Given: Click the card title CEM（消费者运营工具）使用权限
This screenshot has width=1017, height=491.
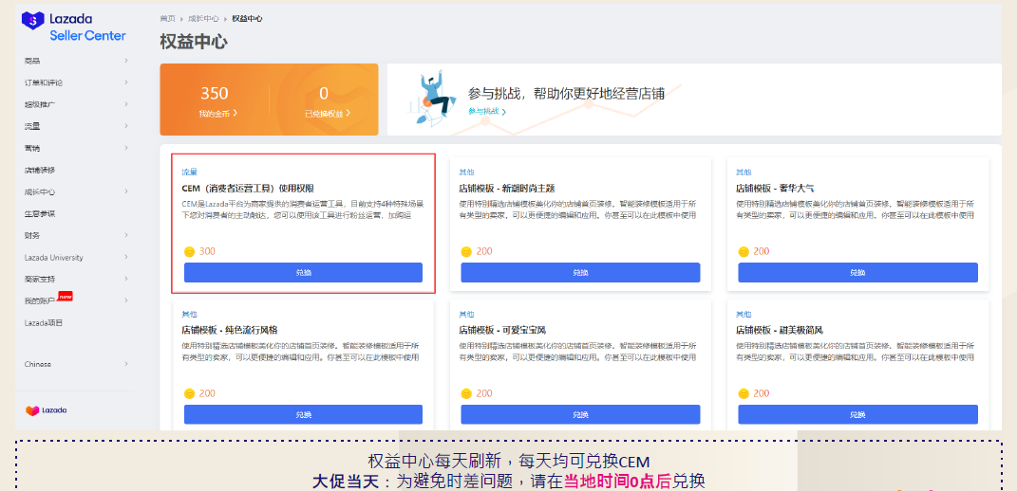Looking at the screenshot, I should pos(248,188).
